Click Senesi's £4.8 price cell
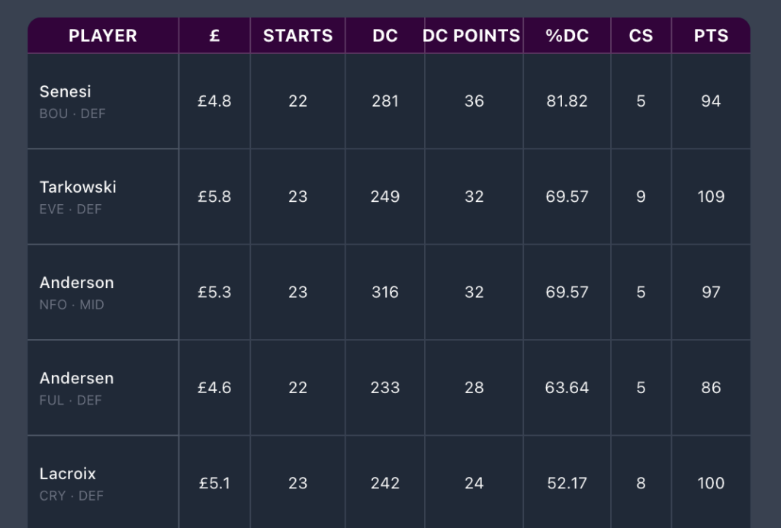The height and width of the screenshot is (528, 781). (214, 101)
